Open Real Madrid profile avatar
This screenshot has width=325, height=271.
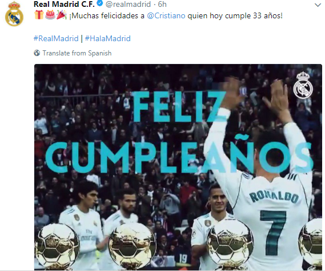(x=14, y=14)
